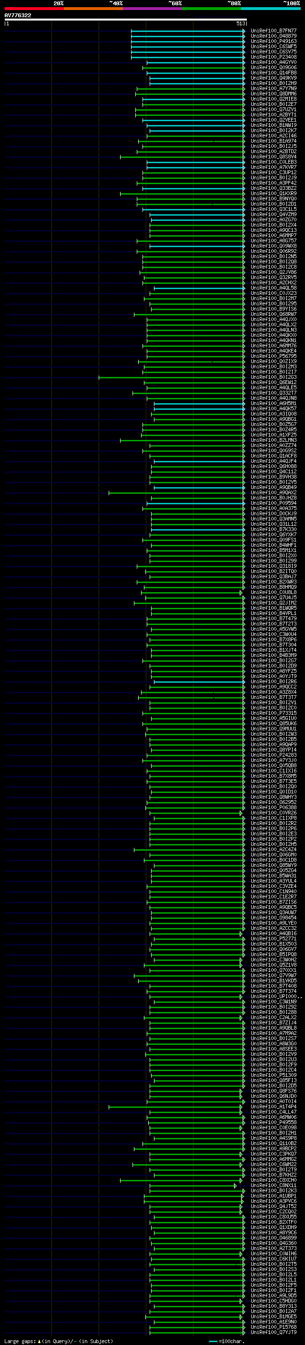This screenshot has width=305, height=1345.
Task: Select the UniRef100_C0LE83 label
Action: point(274,162)
